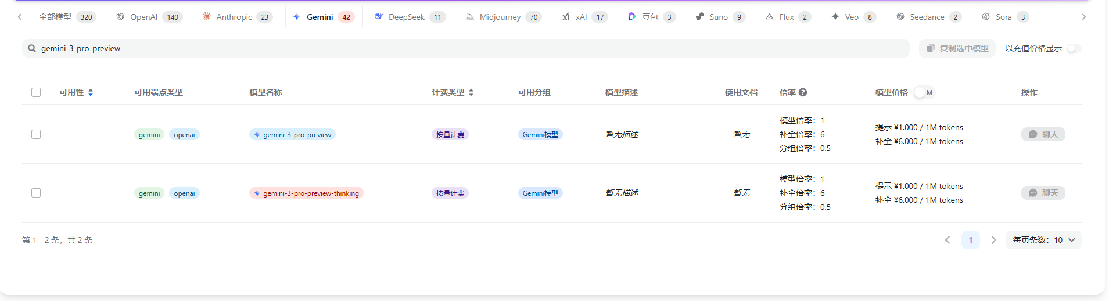1109x301 pixels.
Task: Click the search magnifier icon
Action: (32, 48)
